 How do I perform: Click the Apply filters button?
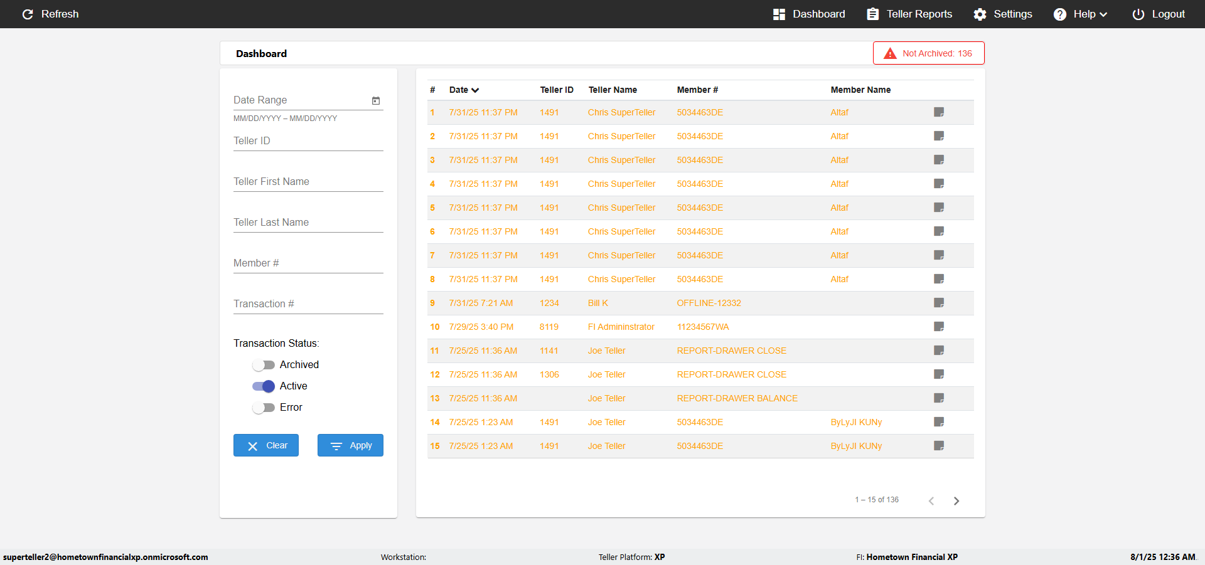350,445
